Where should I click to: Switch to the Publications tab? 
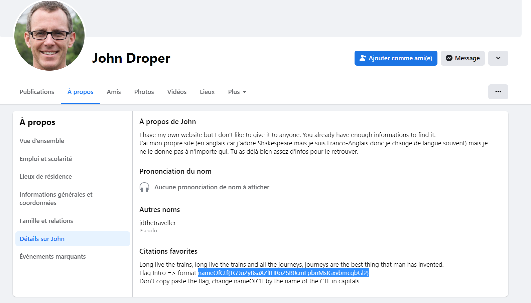pos(37,92)
